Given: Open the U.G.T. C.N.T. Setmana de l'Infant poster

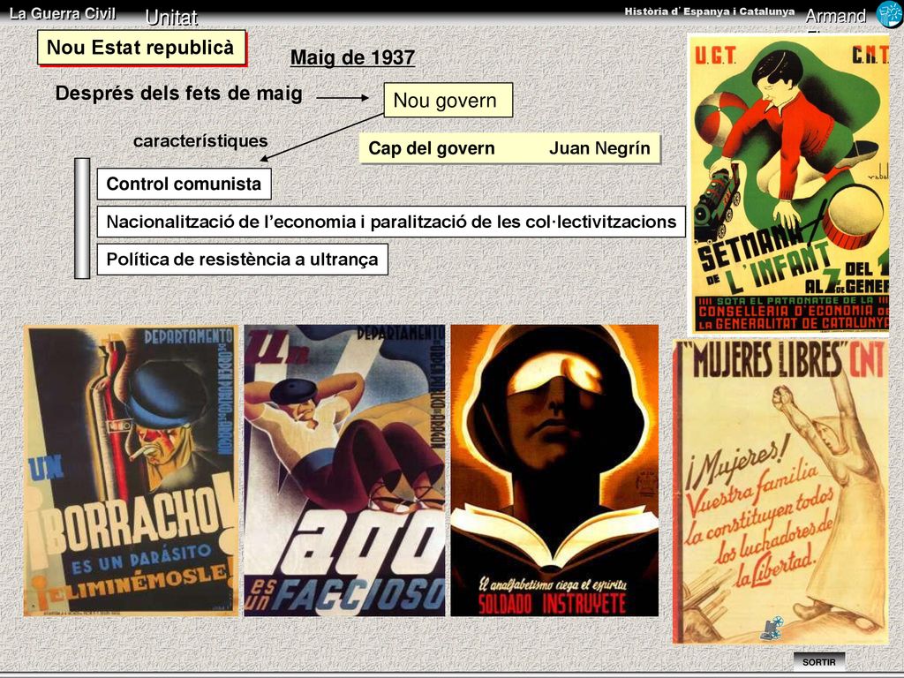Looking at the screenshot, I should [x=788, y=184].
